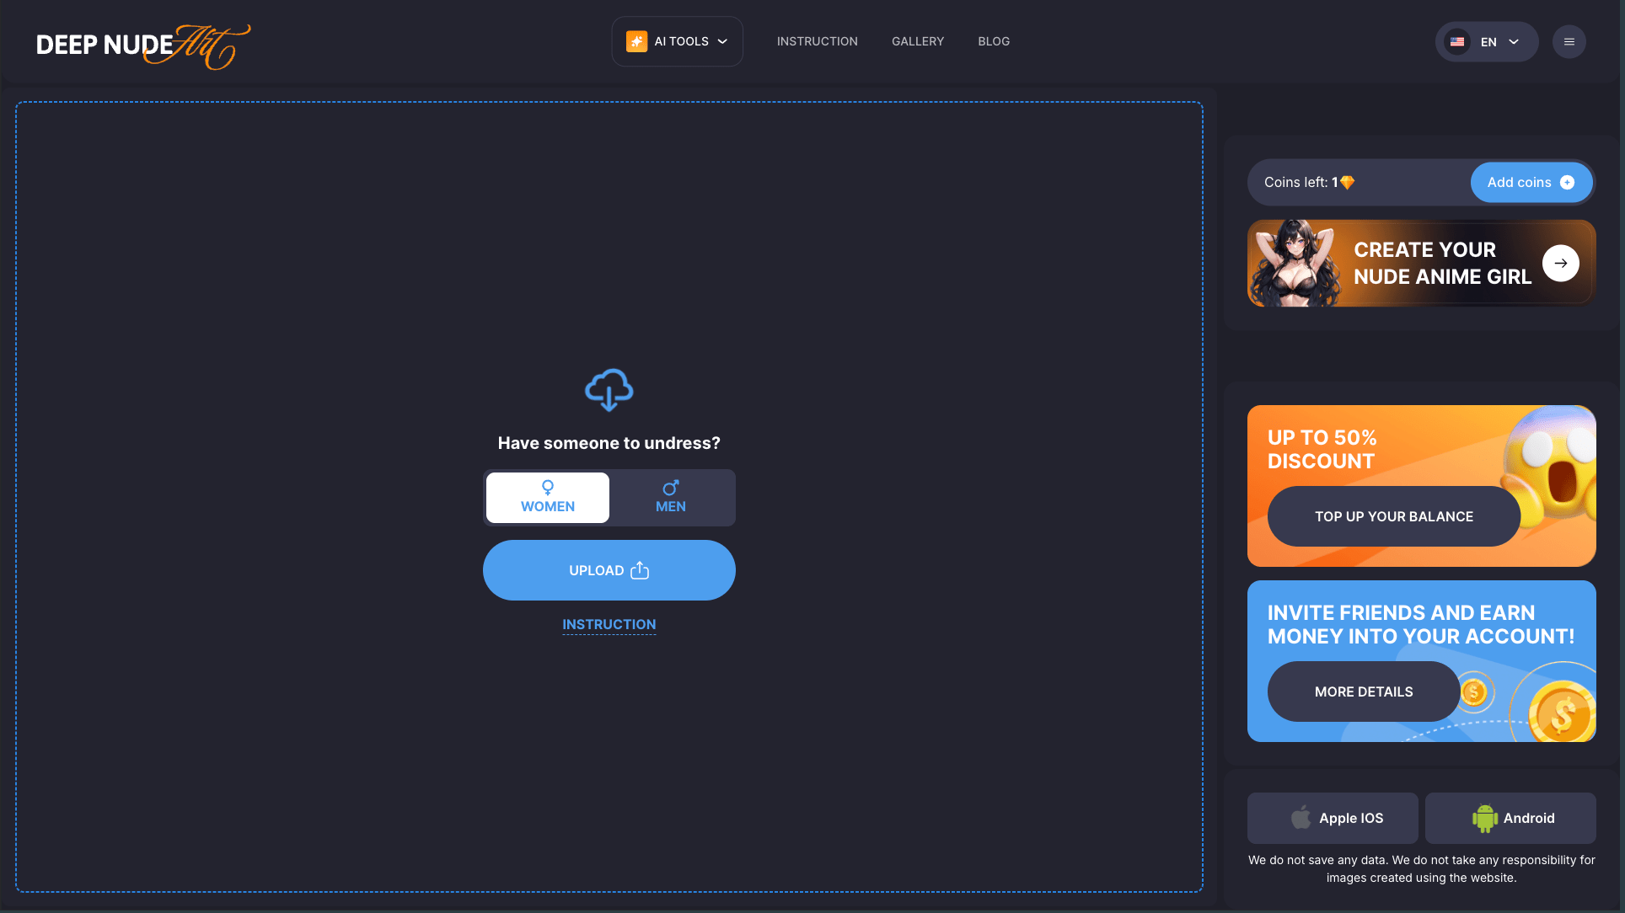Image resolution: width=1625 pixels, height=913 pixels.
Task: Open the BLOG section
Action: point(994,41)
